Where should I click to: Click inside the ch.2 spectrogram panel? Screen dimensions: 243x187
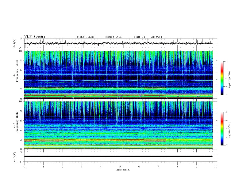(118, 125)
